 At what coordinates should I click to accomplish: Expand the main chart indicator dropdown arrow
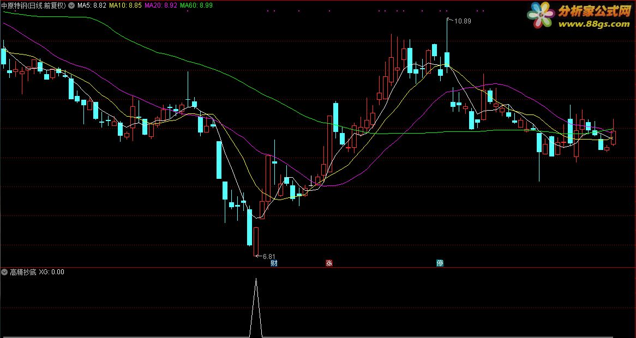[72, 5]
